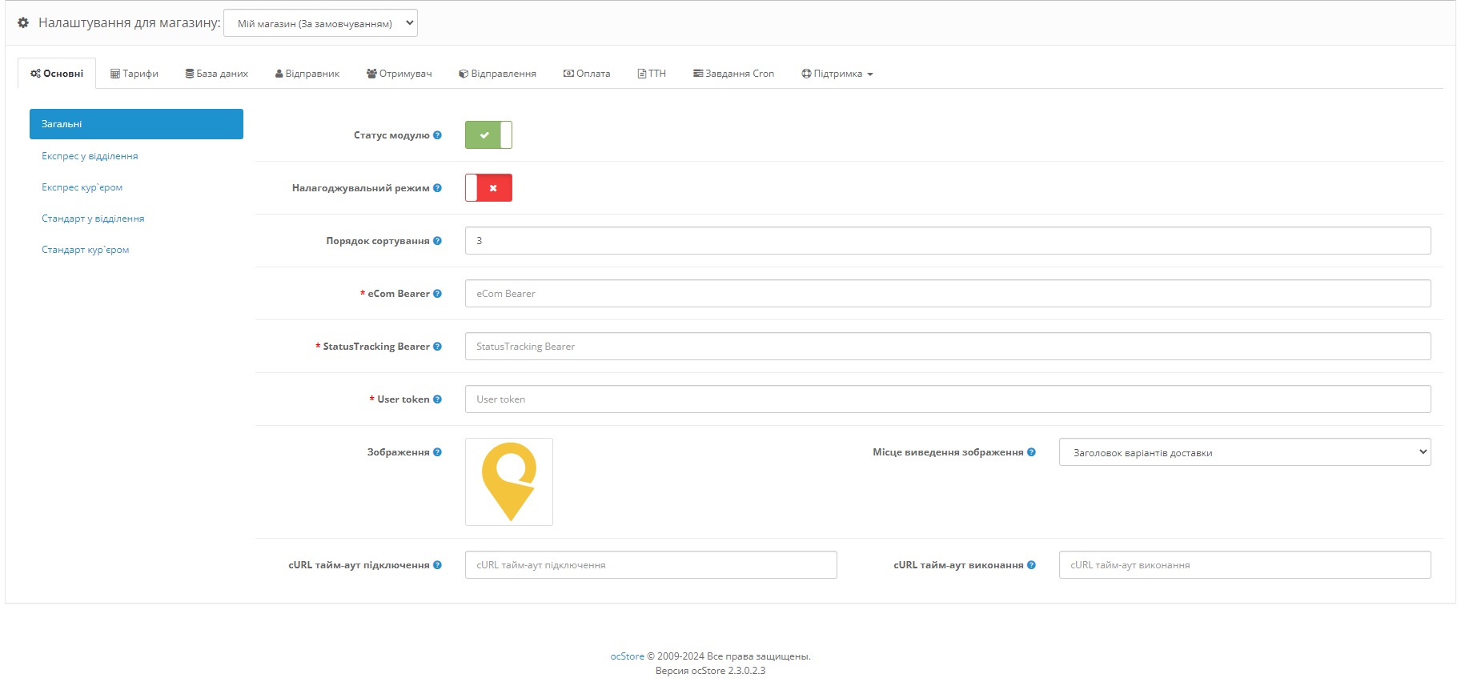Focus the cURL тайм-аут виконання field
This screenshot has height=698, width=1477.
coord(1245,565)
